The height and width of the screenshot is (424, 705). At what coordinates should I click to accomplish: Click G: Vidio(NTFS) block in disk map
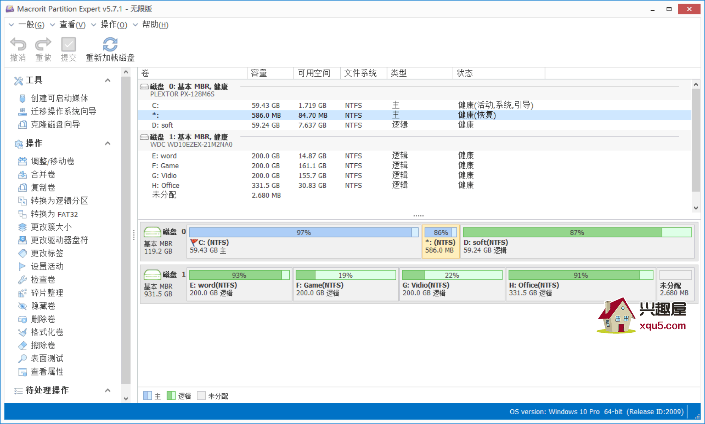click(452, 284)
